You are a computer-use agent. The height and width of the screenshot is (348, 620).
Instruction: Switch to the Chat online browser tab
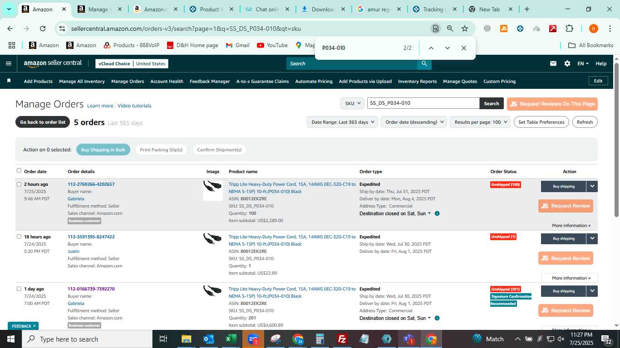267,9
